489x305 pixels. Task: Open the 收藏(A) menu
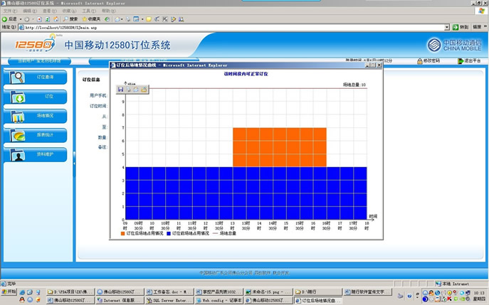(69, 11)
